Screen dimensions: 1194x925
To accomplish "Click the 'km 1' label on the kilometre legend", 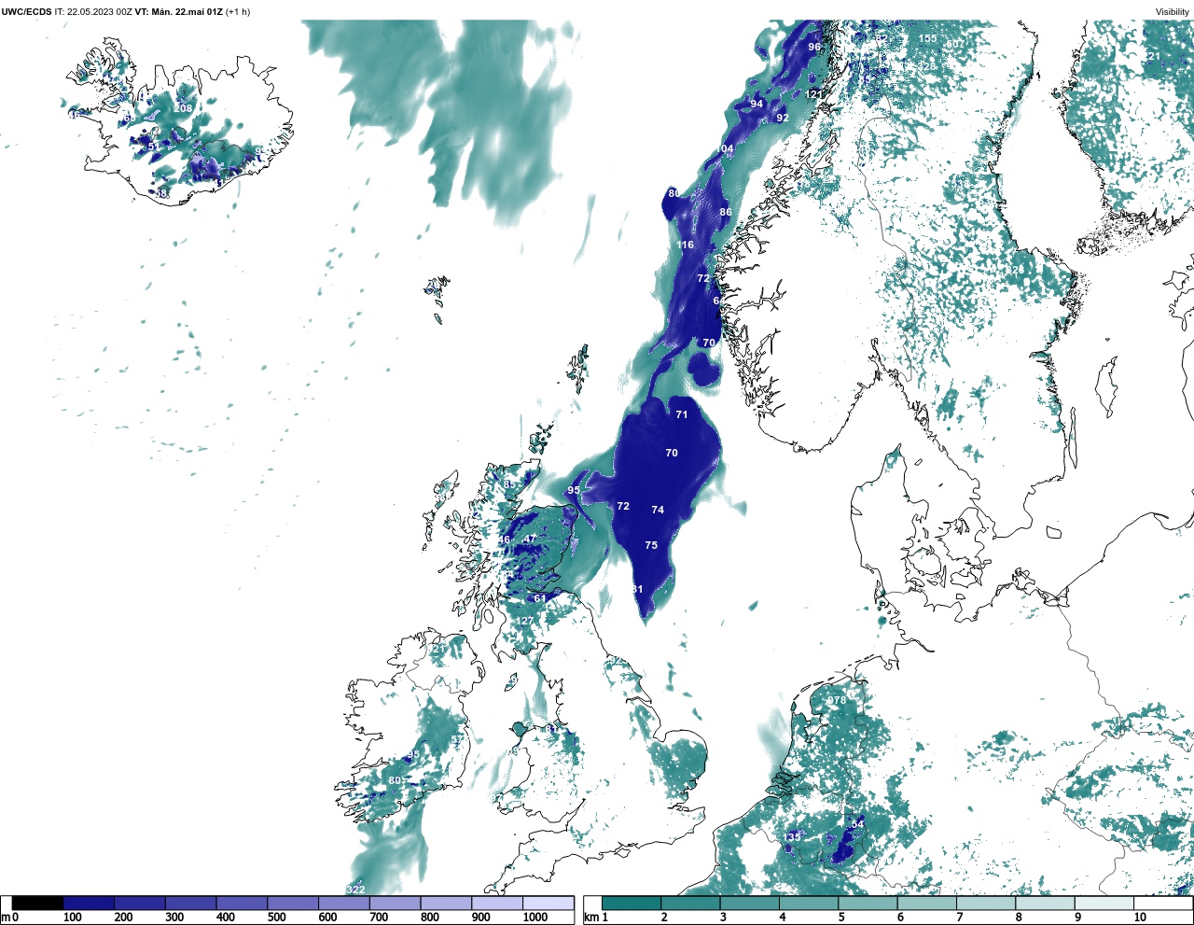I will click(595, 918).
